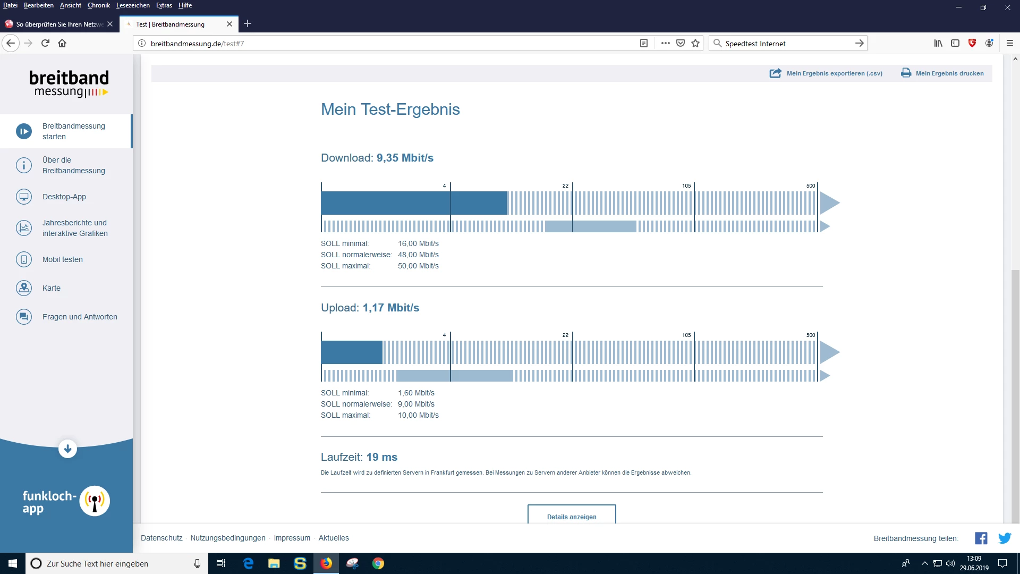Image resolution: width=1020 pixels, height=574 pixels.
Task: Click the Jahresberichte chart icon
Action: (x=24, y=228)
